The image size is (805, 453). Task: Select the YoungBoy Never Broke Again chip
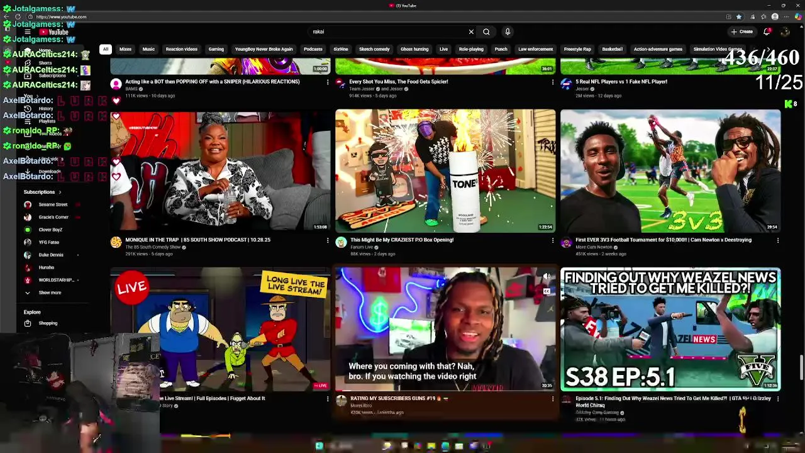pyautogui.click(x=264, y=49)
